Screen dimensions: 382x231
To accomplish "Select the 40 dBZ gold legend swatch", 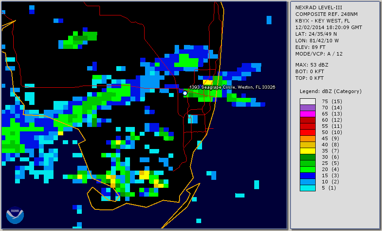I will click(307, 145).
